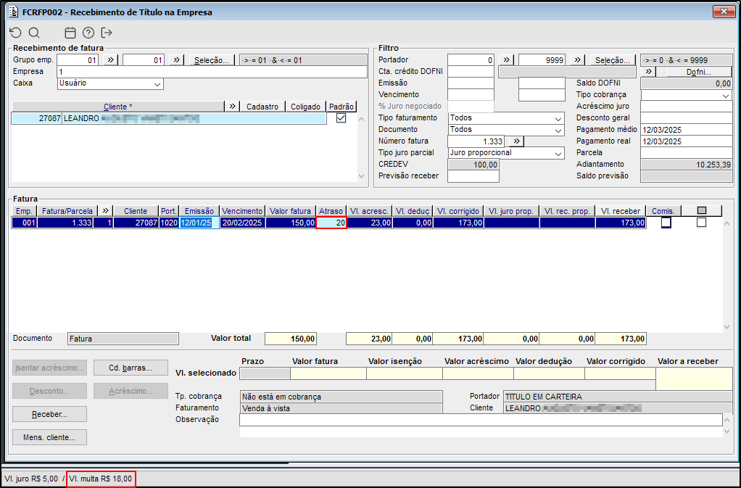
Task: Click the Vl. multa R$ 18,00 status text
Action: coord(101,479)
